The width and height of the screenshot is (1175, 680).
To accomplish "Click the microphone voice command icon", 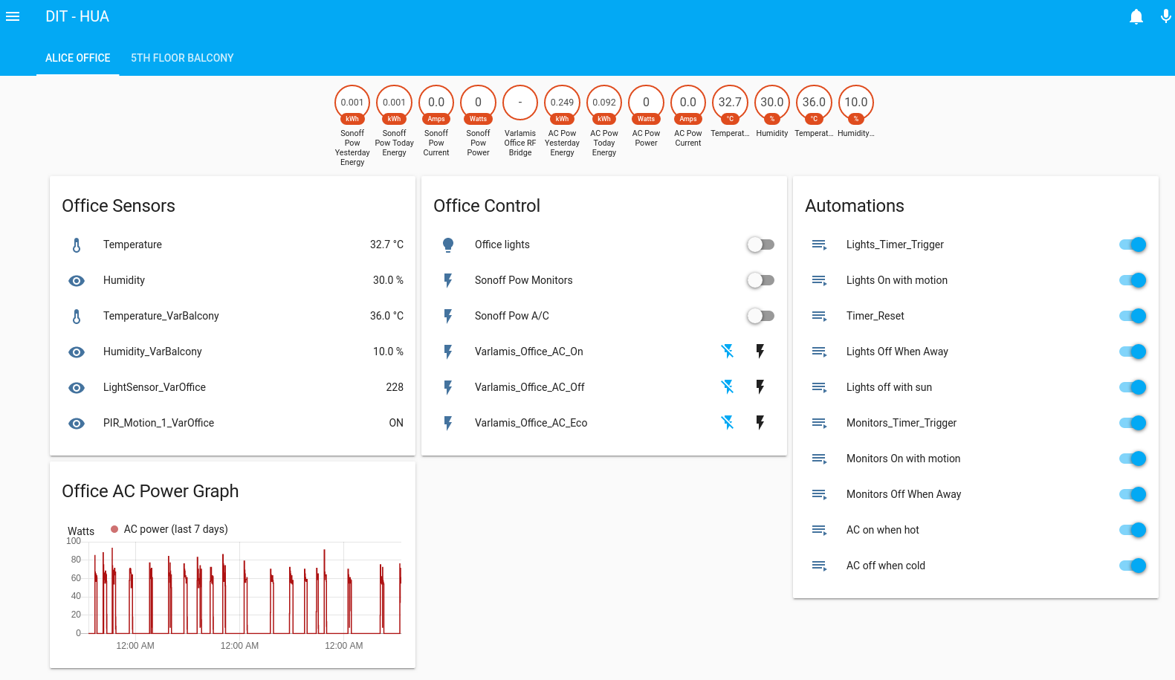I will click(x=1165, y=16).
